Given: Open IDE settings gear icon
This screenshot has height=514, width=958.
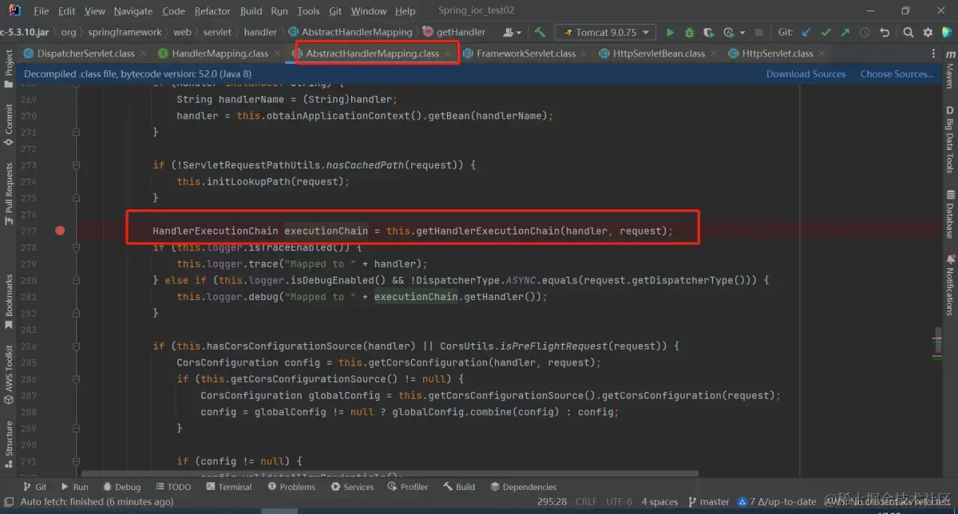Looking at the screenshot, I should (928, 33).
